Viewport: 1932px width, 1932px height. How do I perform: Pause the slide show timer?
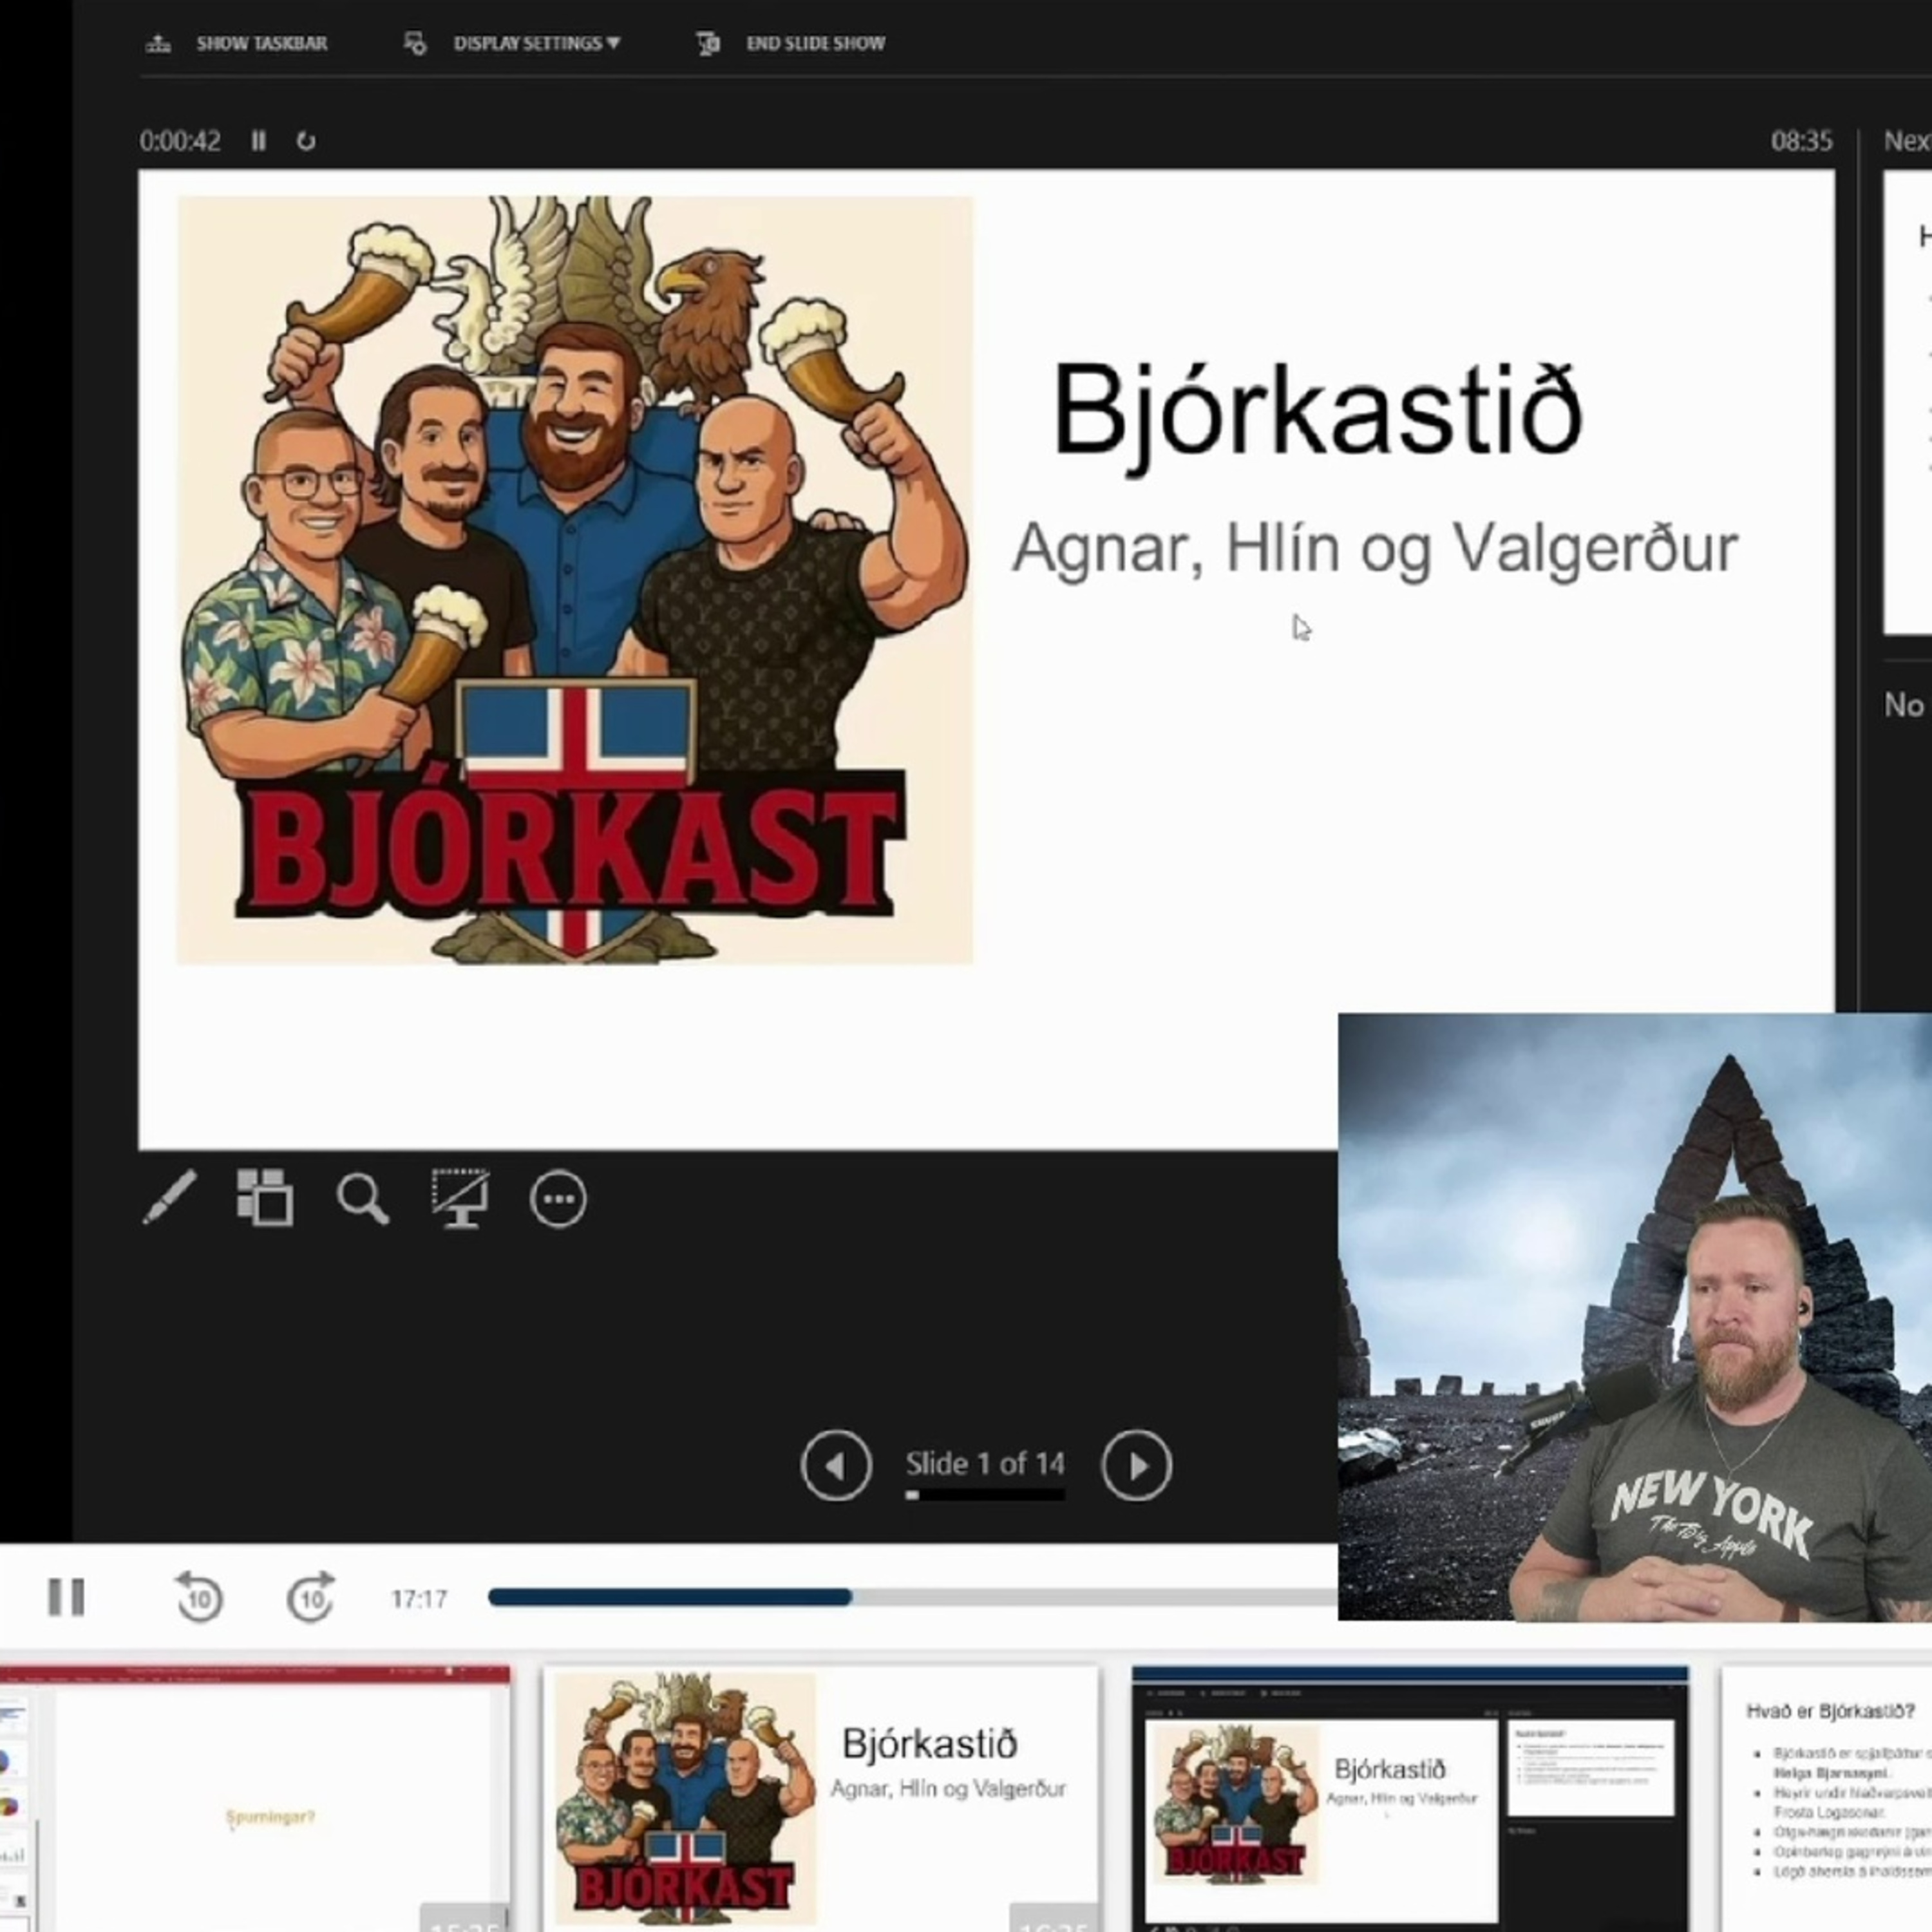point(258,141)
